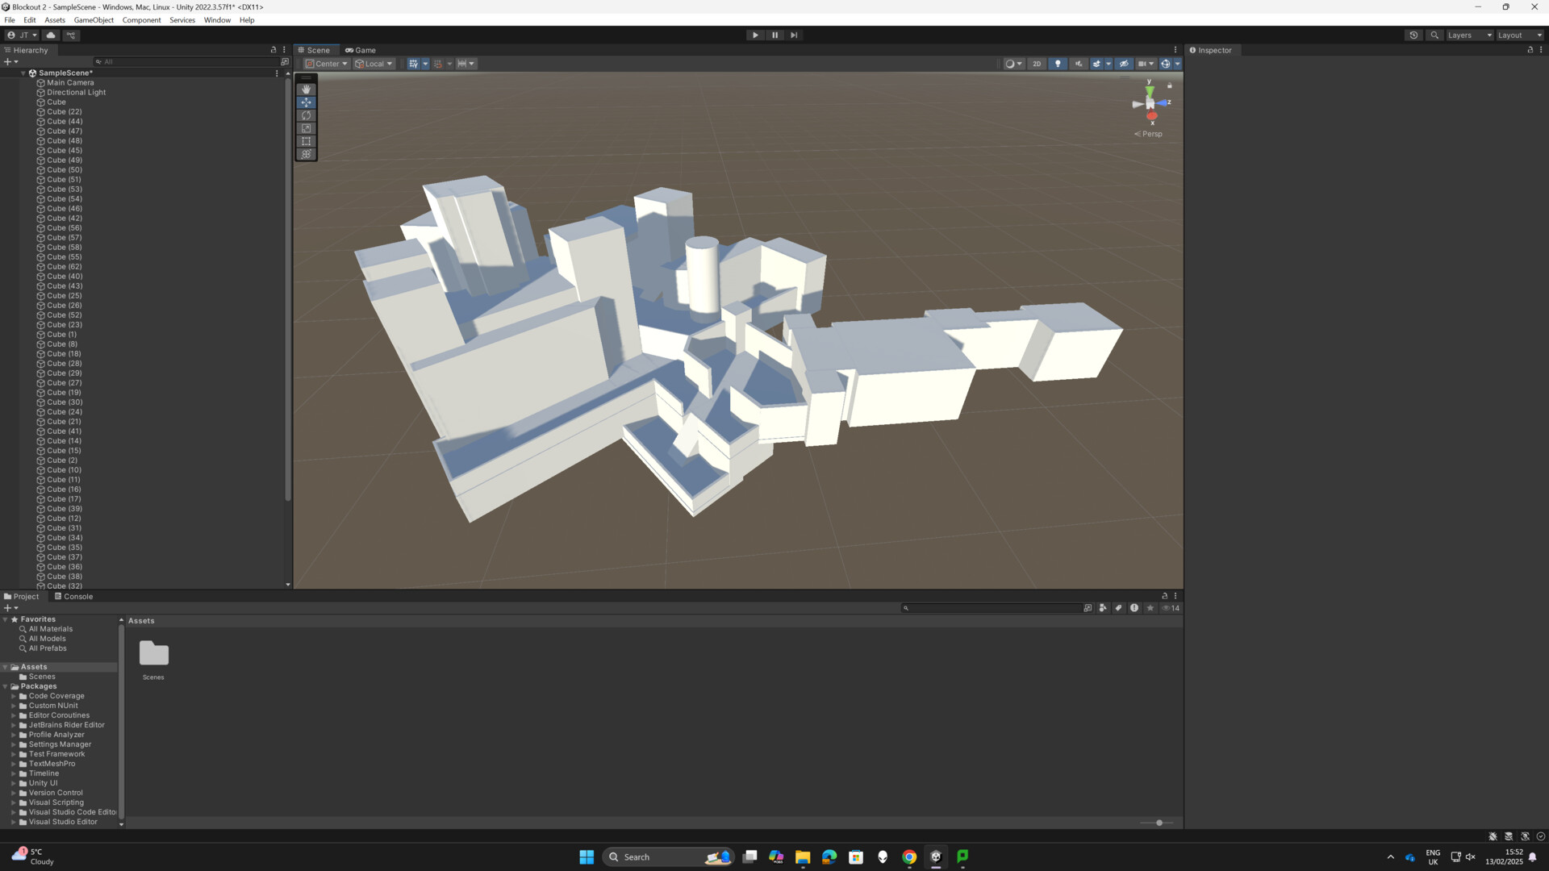Select the Rect Transform tool
The height and width of the screenshot is (871, 1549).
[307, 141]
